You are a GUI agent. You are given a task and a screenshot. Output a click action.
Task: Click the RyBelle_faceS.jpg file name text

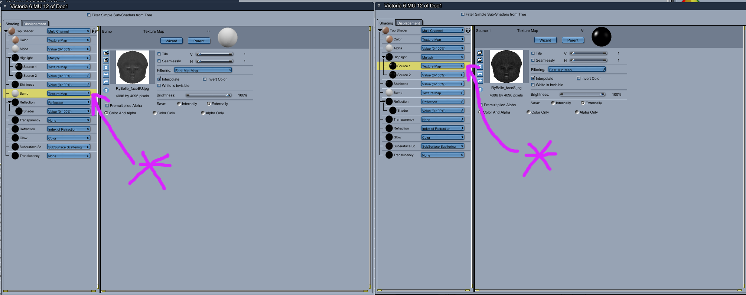(506, 88)
